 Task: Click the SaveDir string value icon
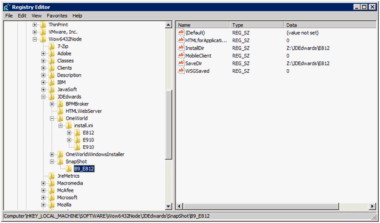(181, 63)
